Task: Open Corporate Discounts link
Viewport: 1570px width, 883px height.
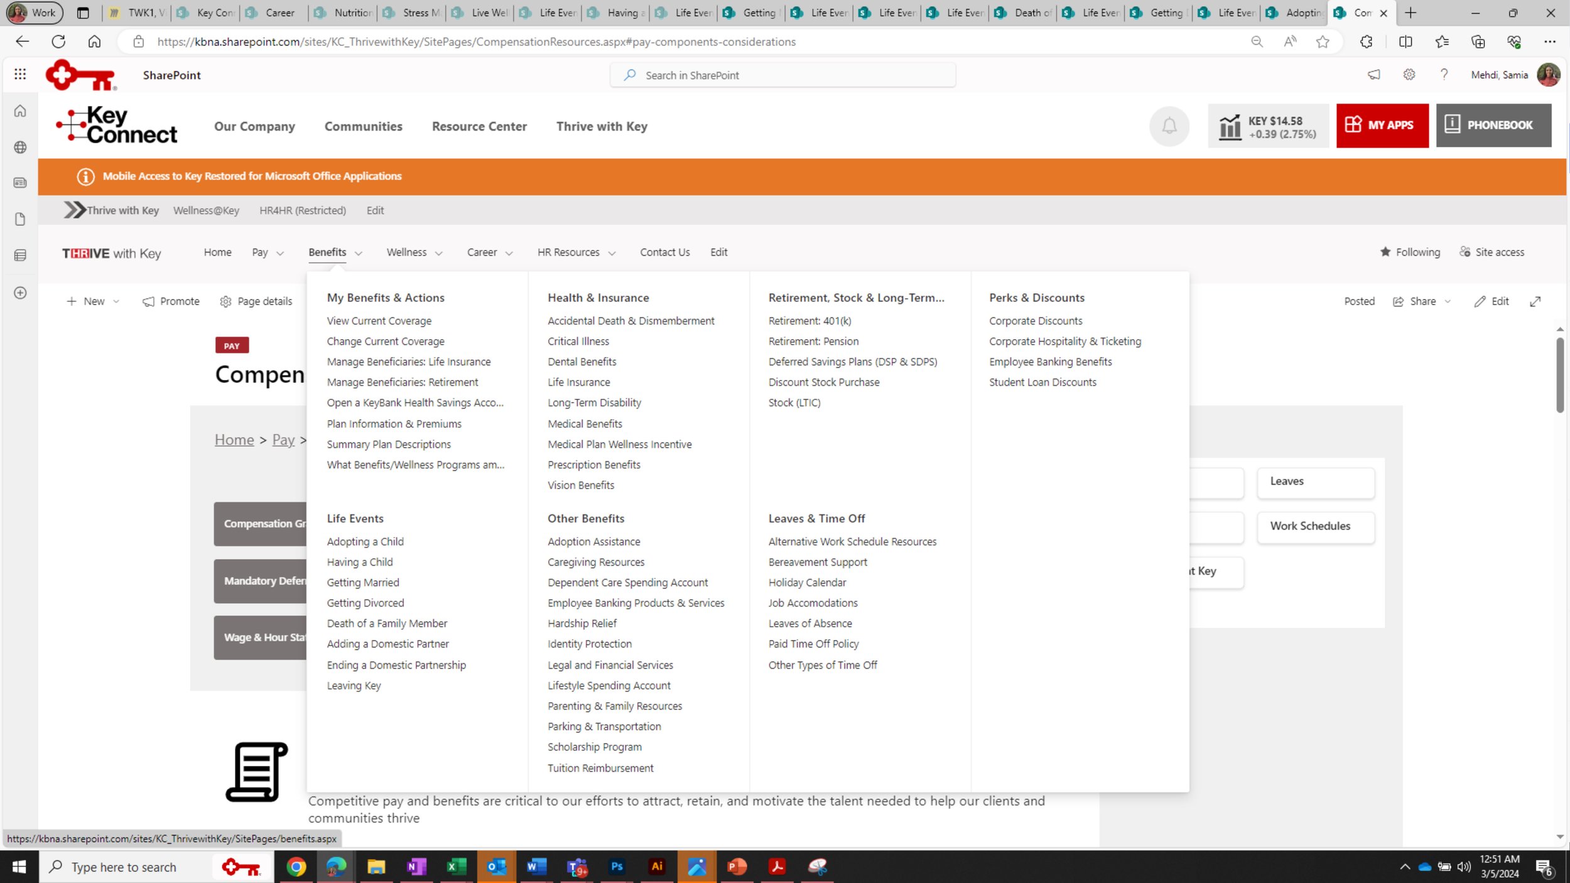Action: pyautogui.click(x=1036, y=321)
